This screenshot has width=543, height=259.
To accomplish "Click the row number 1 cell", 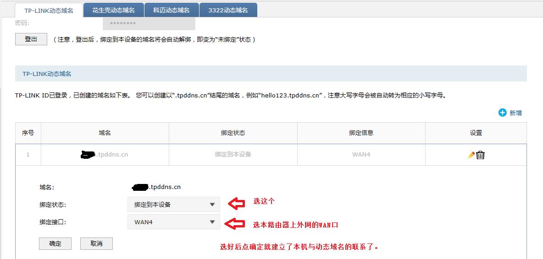I will 28,154.
